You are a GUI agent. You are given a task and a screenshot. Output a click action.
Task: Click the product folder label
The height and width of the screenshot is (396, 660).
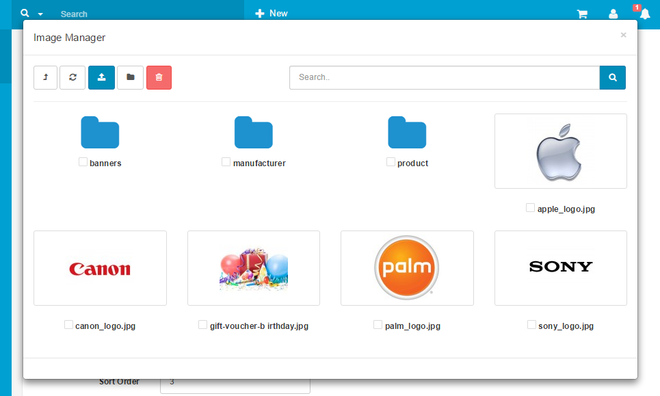point(412,163)
